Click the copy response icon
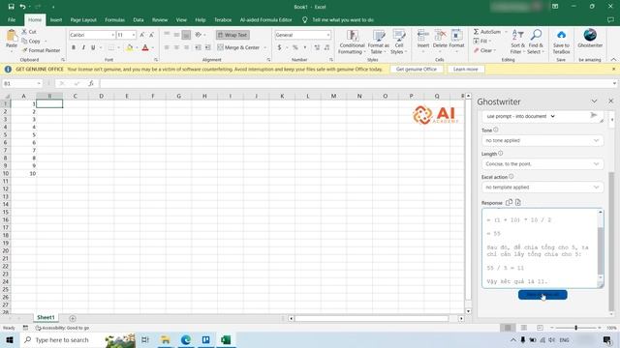Image resolution: width=620 pixels, height=348 pixels. click(x=509, y=202)
